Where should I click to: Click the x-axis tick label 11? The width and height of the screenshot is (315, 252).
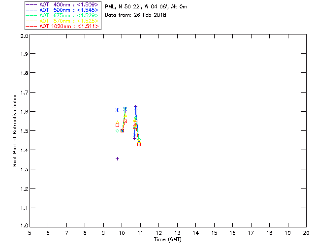pyautogui.click(x=140, y=233)
